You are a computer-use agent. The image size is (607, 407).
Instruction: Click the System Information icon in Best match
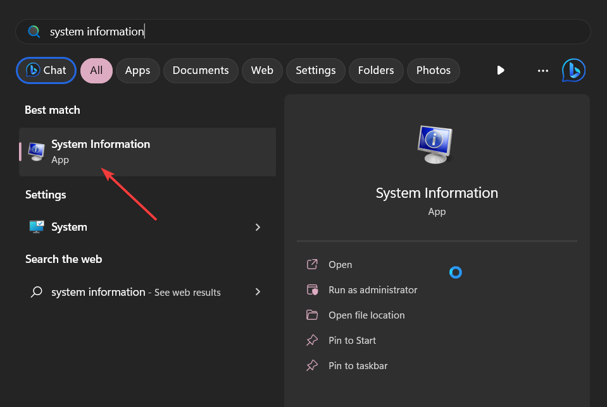pos(37,152)
